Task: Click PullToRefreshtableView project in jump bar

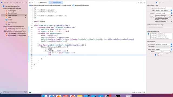Action: click(x=37, y=5)
